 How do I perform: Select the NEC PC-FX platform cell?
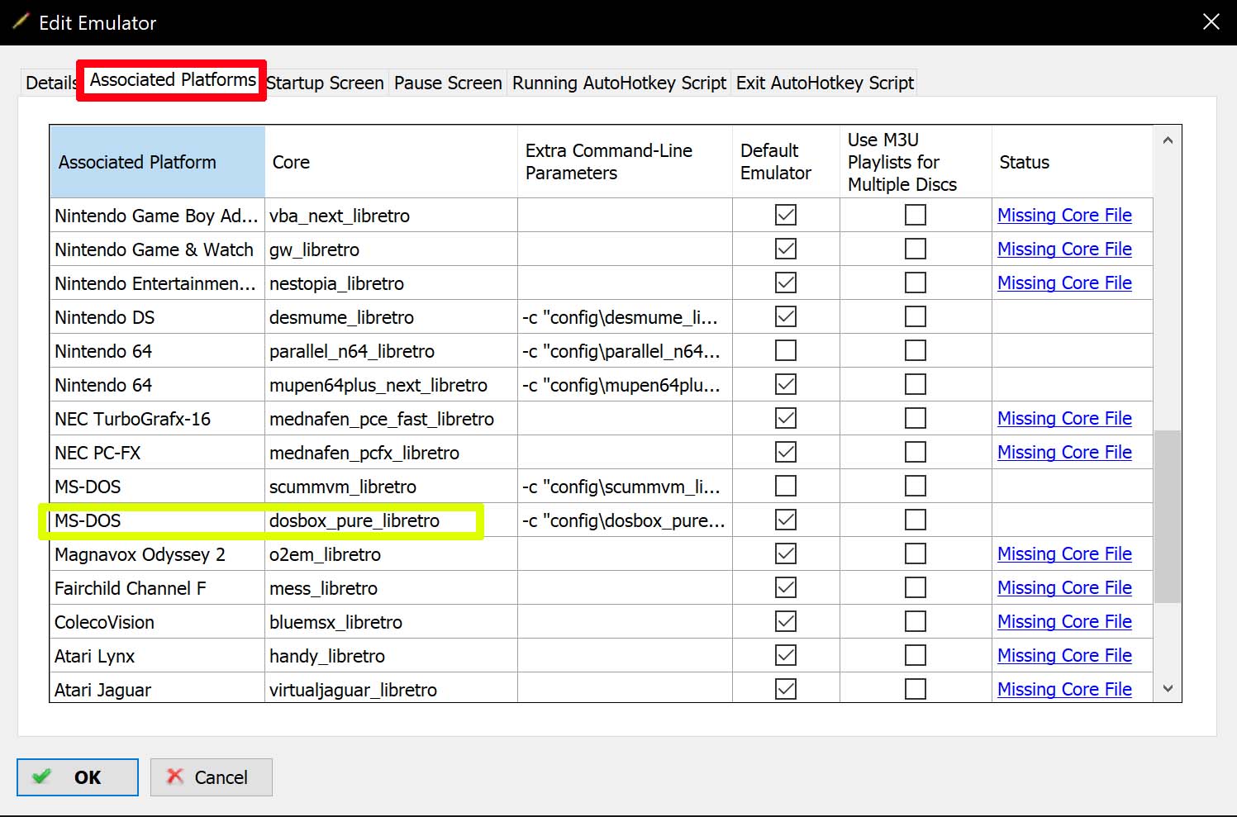pos(157,453)
